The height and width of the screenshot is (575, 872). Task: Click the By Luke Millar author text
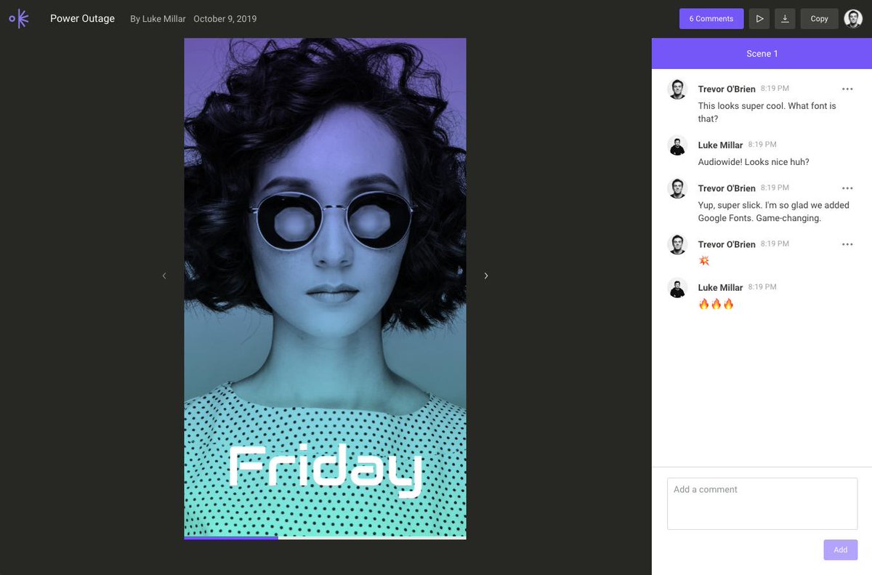pyautogui.click(x=158, y=19)
